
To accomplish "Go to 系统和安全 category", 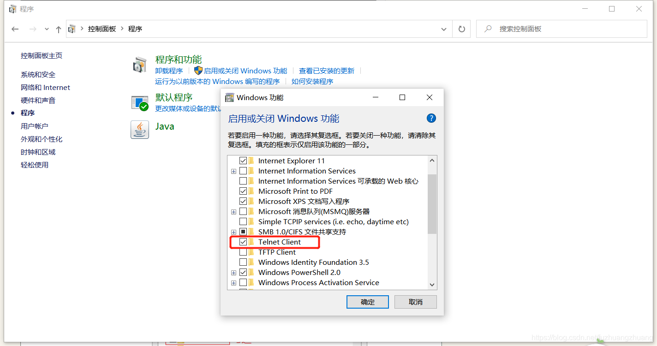I will pos(38,75).
